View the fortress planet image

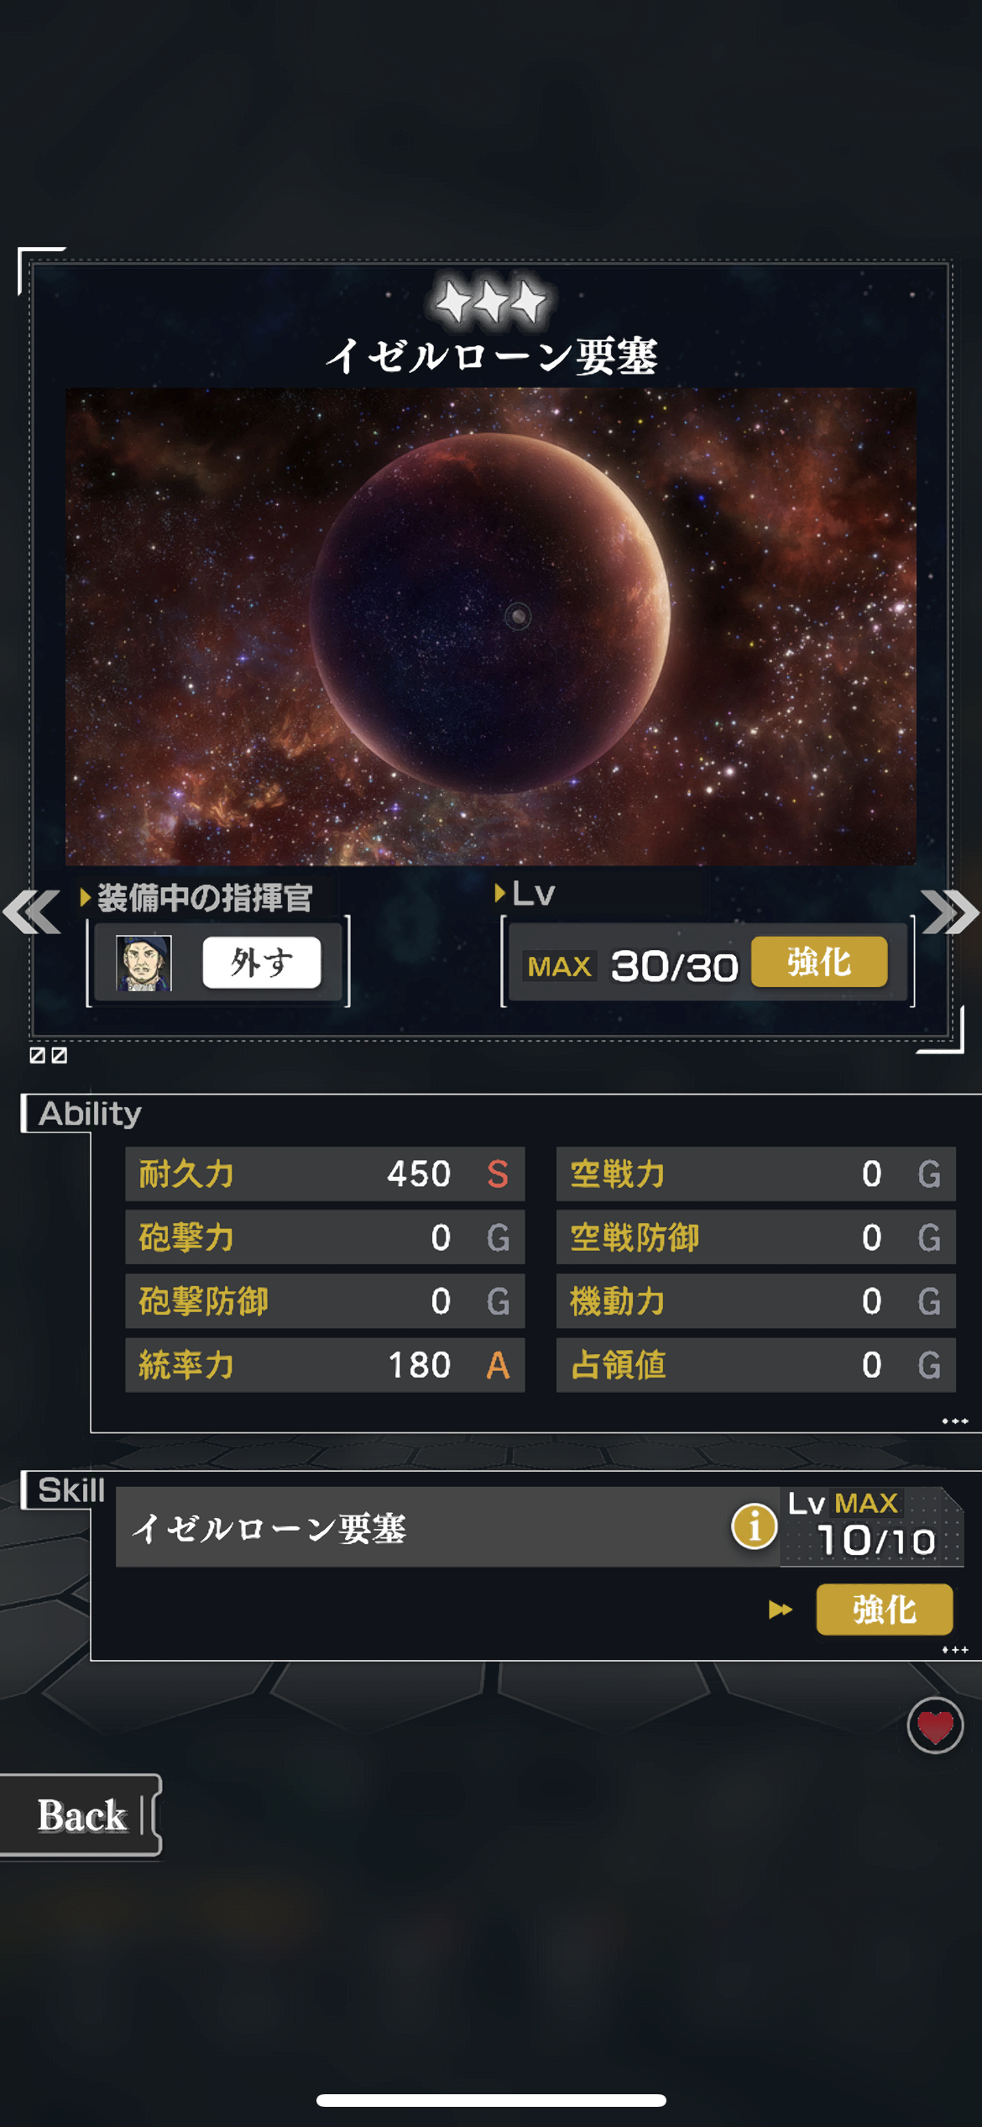pos(491,626)
